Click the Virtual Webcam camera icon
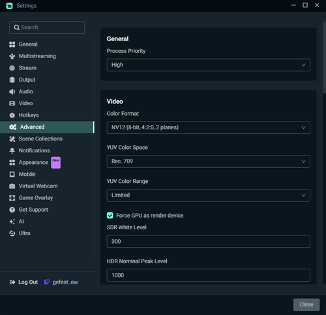 click(12, 186)
